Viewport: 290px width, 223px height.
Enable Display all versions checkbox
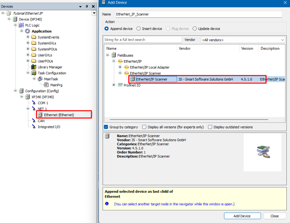(x=144, y=127)
